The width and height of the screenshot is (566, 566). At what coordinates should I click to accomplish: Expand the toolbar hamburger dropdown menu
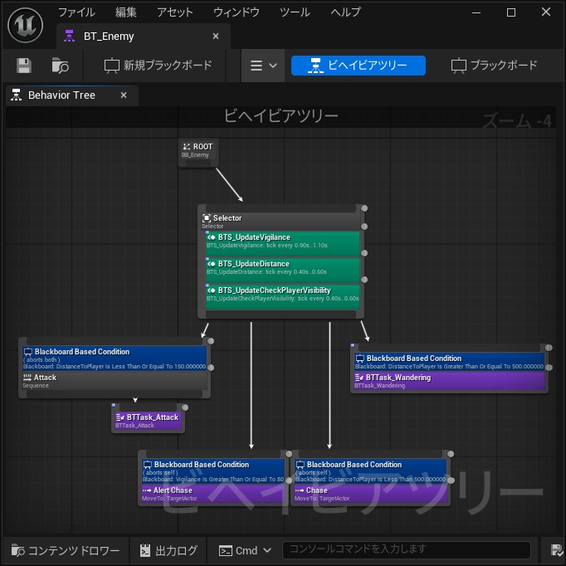pyautogui.click(x=264, y=66)
